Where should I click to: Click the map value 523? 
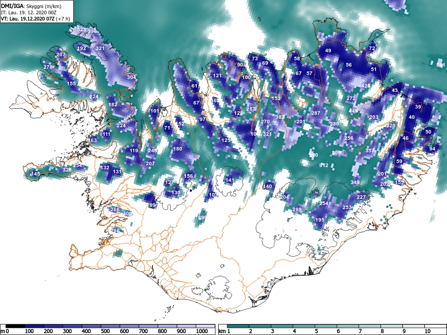(81, 29)
